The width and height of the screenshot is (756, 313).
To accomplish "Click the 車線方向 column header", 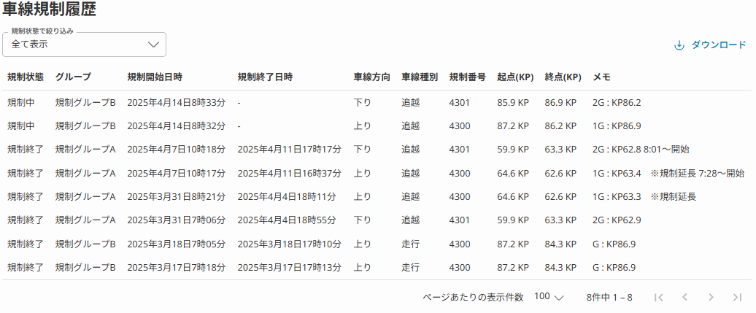I will click(x=371, y=77).
